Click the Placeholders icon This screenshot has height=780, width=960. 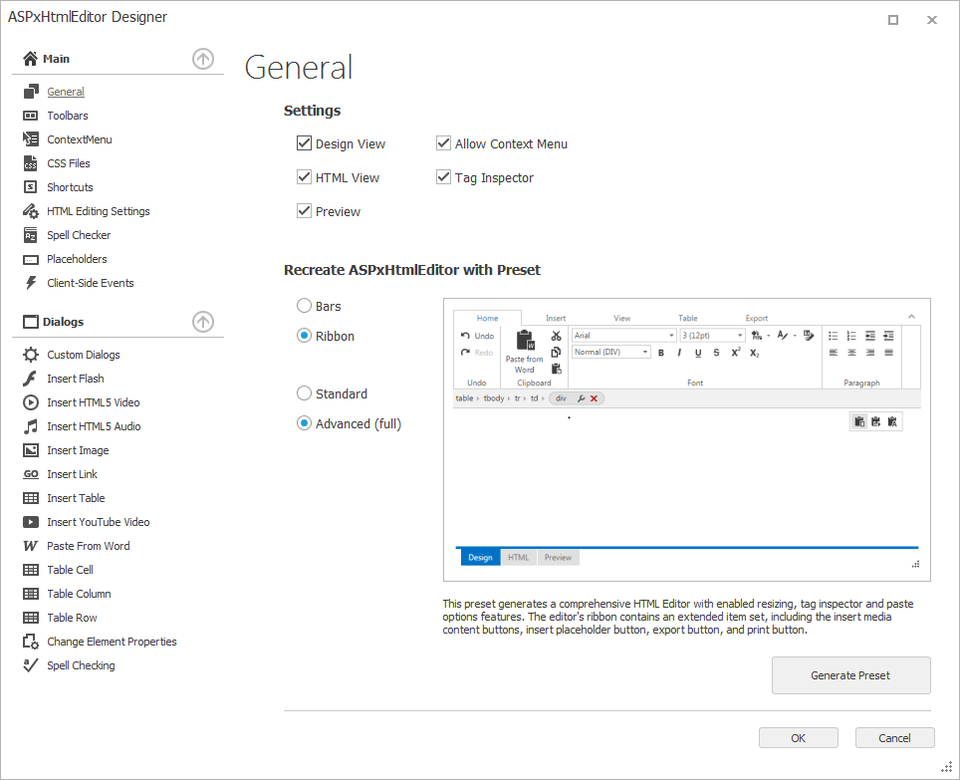tap(31, 260)
